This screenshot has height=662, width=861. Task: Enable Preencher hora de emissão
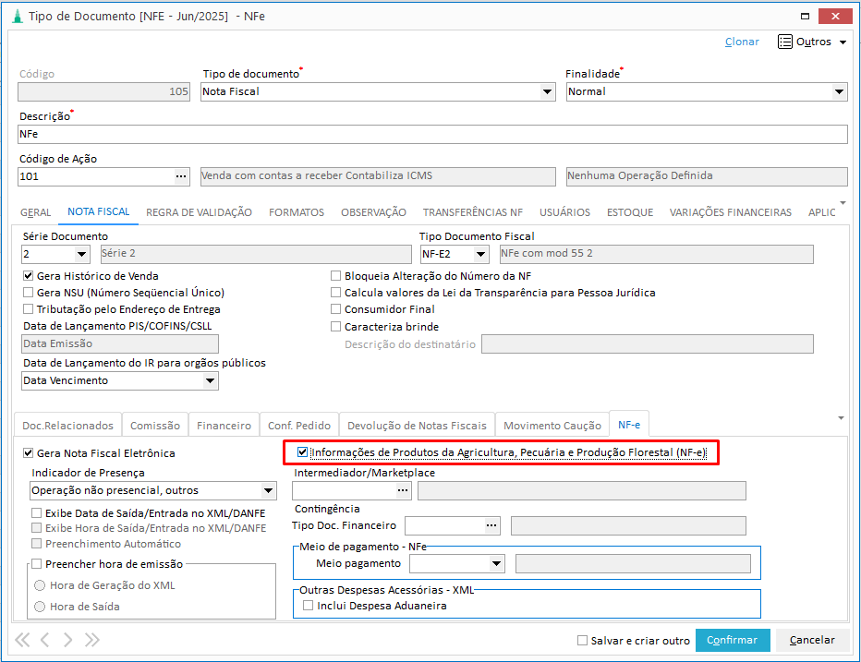36,564
